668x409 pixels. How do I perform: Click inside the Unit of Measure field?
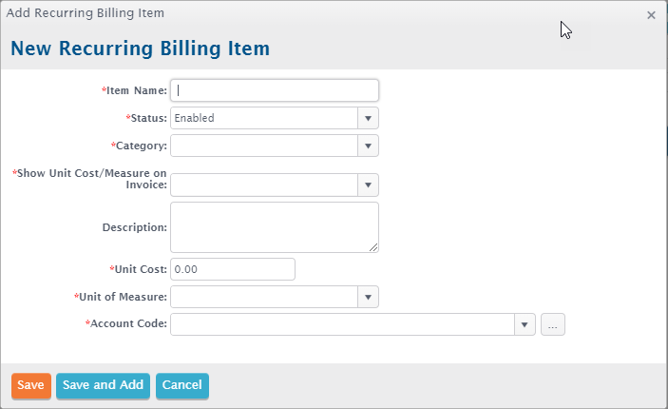[264, 297]
